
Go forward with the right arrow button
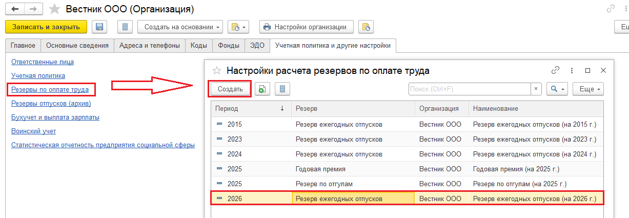pyautogui.click(x=33, y=9)
